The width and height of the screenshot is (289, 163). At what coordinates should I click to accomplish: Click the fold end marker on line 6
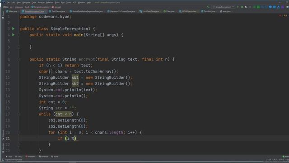(19, 47)
